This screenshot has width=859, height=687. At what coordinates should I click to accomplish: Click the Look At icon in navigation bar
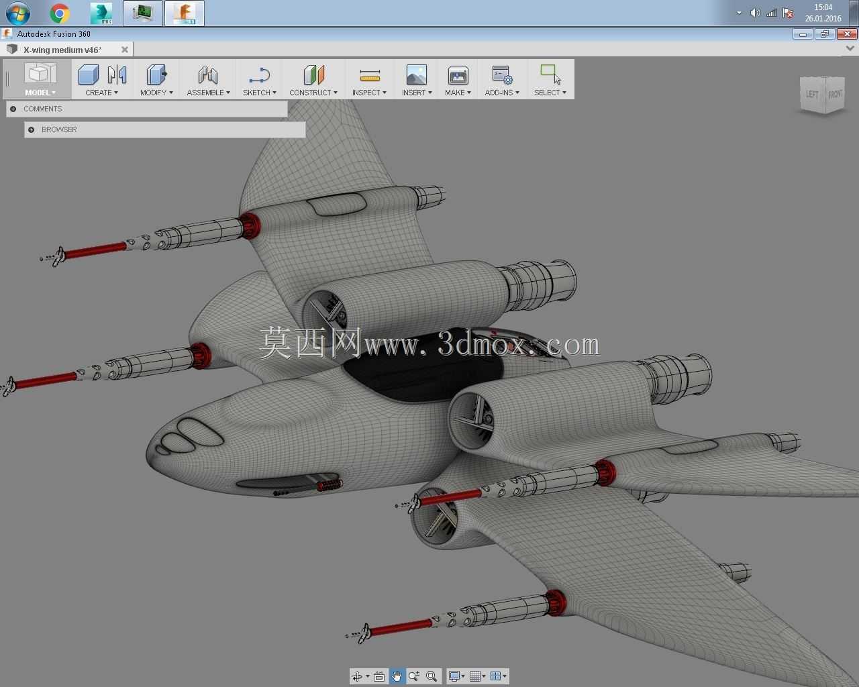pyautogui.click(x=379, y=676)
